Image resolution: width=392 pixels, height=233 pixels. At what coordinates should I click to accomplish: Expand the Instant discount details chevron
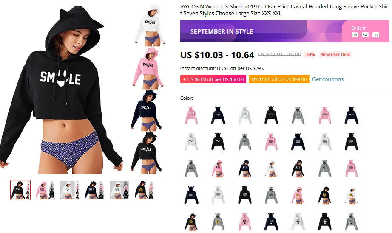pyautogui.click(x=263, y=69)
